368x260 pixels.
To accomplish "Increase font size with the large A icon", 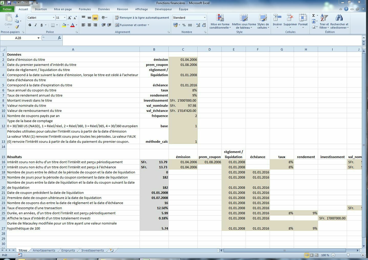I will click(70, 18).
